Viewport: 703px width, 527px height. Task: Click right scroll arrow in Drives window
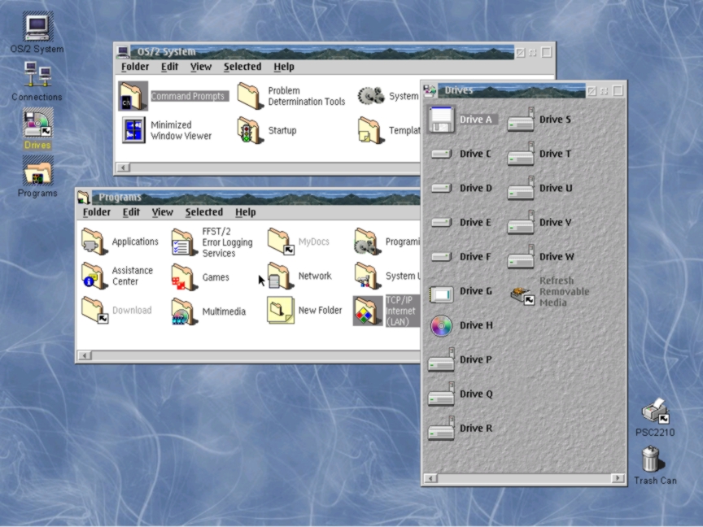click(x=619, y=478)
